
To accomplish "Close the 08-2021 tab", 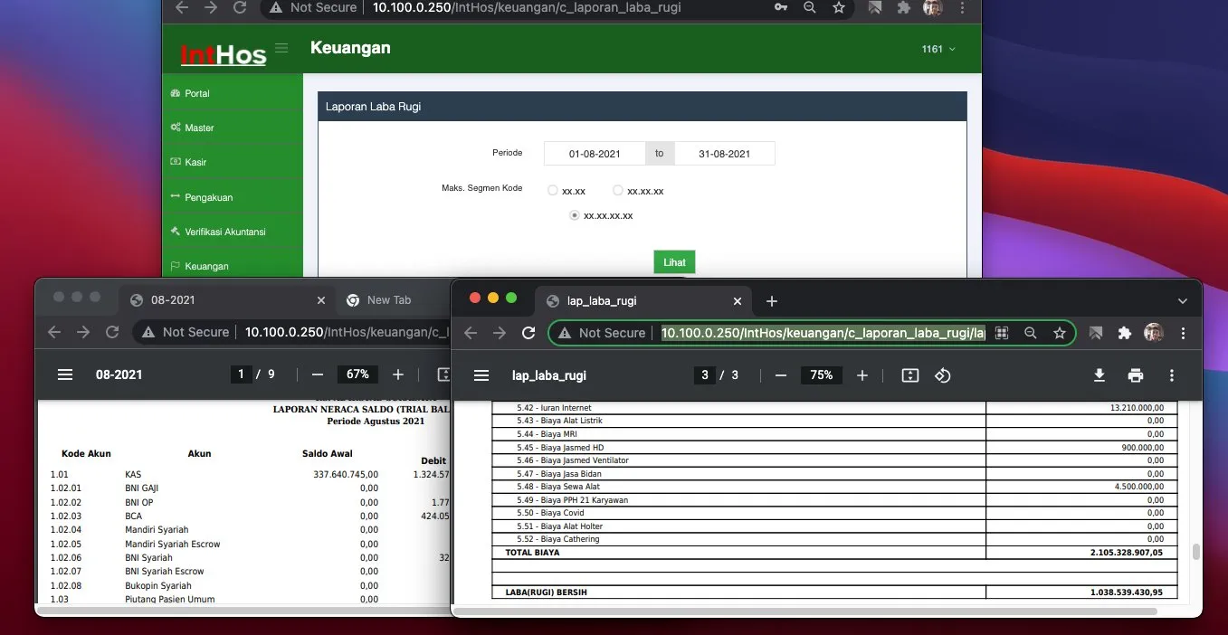I will [320, 300].
